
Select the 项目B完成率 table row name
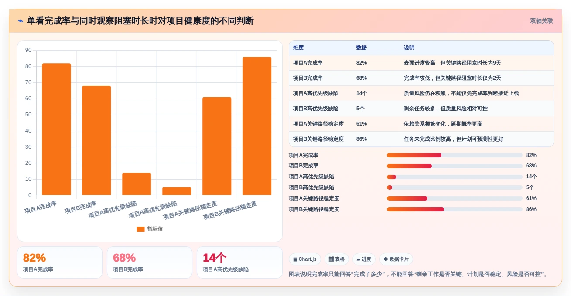tap(308, 78)
